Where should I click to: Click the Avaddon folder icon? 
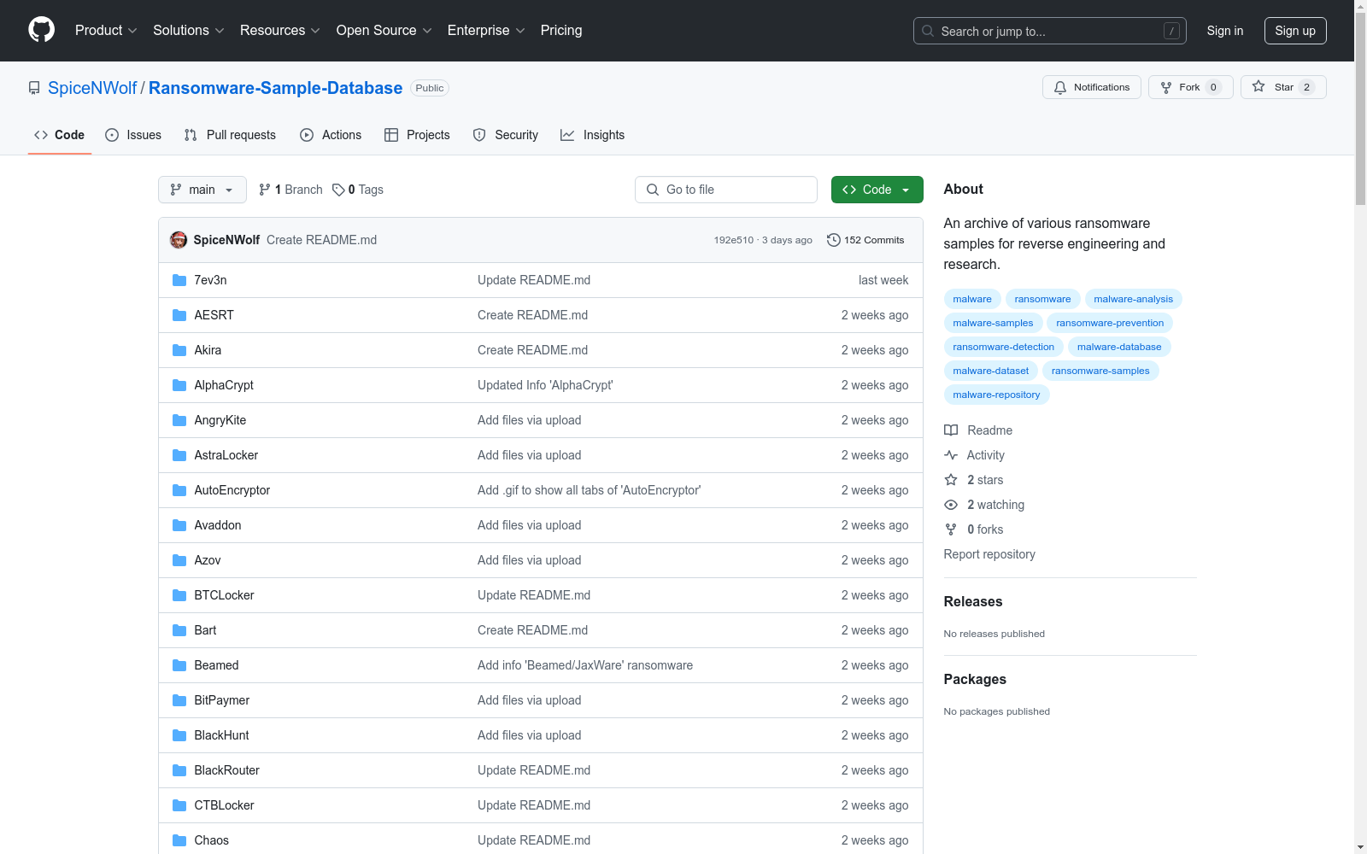coord(179,525)
